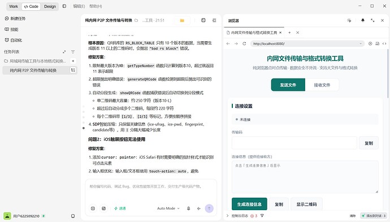Image resolution: width=390 pixels, height=222 pixels.
Task: Click the bell icon in the browser header
Action: (x=363, y=20)
